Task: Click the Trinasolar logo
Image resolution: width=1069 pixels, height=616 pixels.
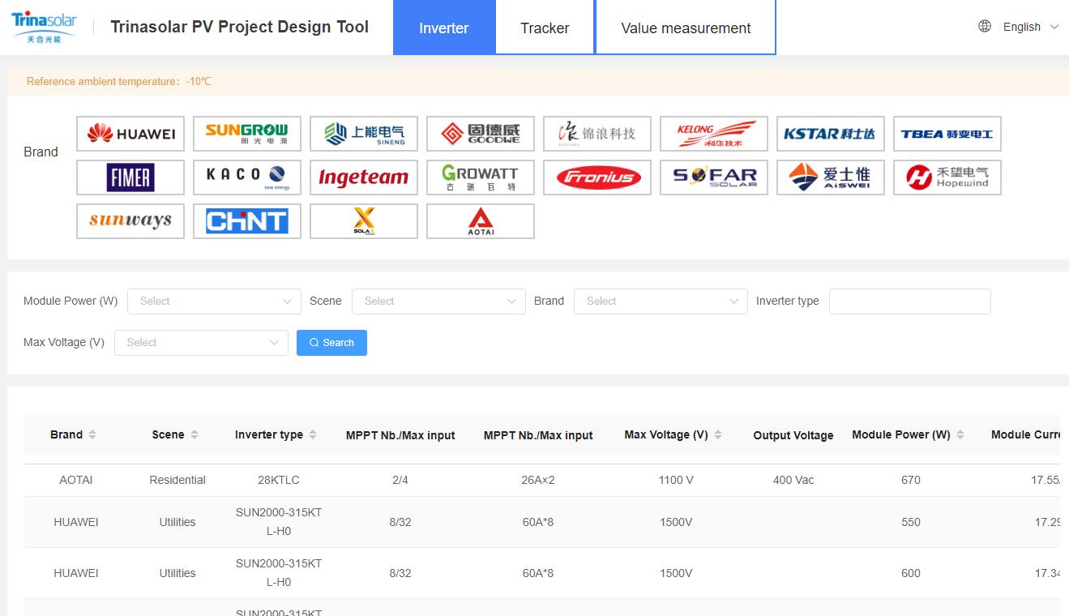Action: 44,27
